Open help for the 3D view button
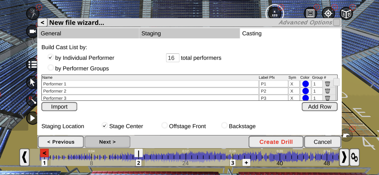Screen dimensions: 379x175 tap(352, 7)
